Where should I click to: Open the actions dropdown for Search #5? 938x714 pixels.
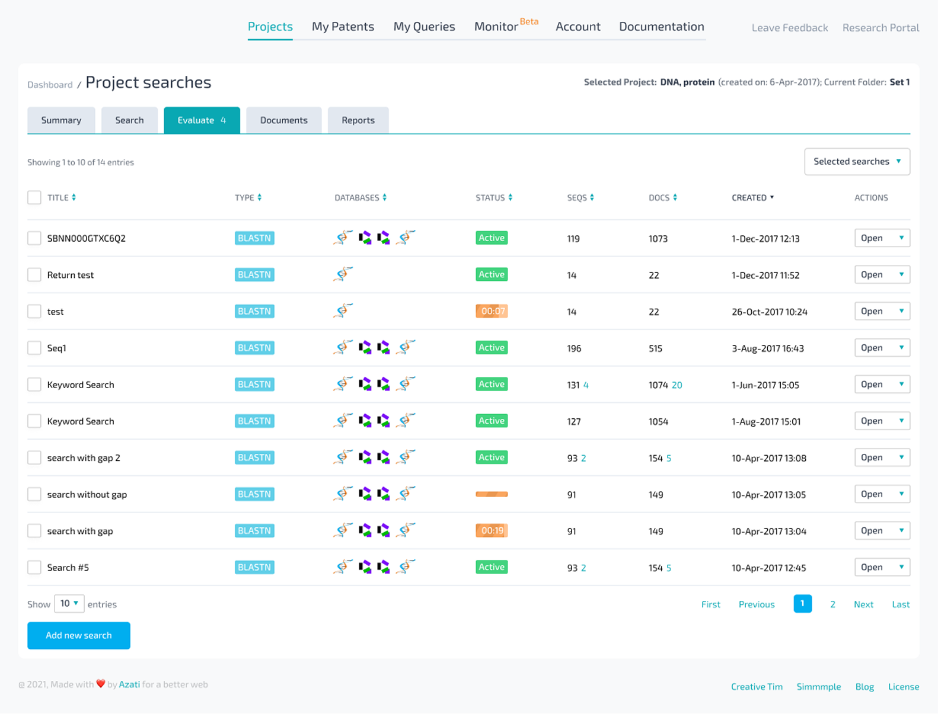tap(882, 568)
